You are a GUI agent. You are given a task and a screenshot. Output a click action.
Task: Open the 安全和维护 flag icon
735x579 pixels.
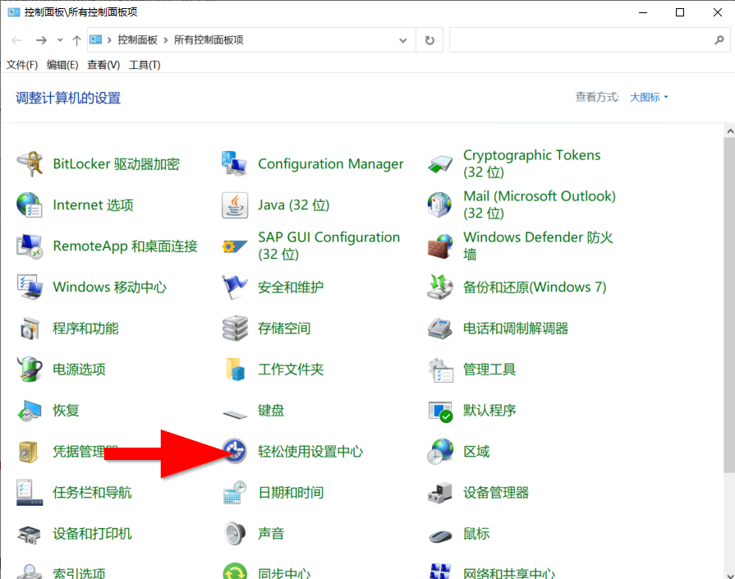tap(234, 287)
